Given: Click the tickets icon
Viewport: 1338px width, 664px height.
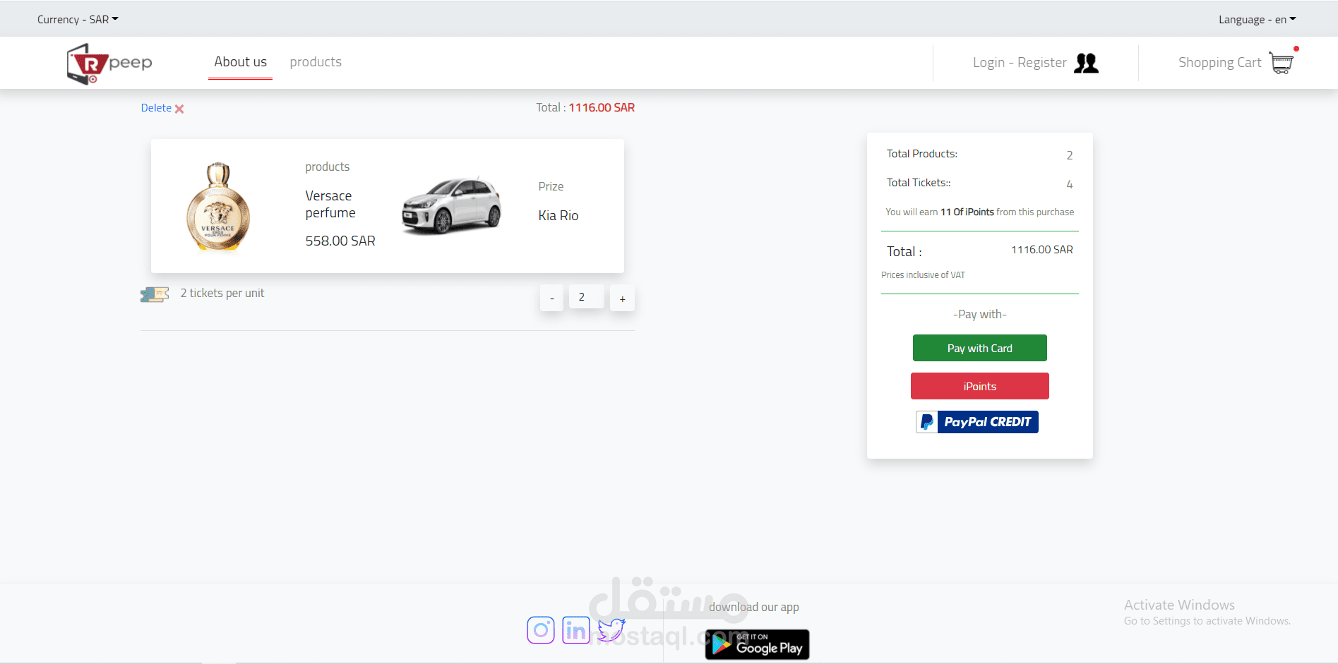Looking at the screenshot, I should (155, 294).
